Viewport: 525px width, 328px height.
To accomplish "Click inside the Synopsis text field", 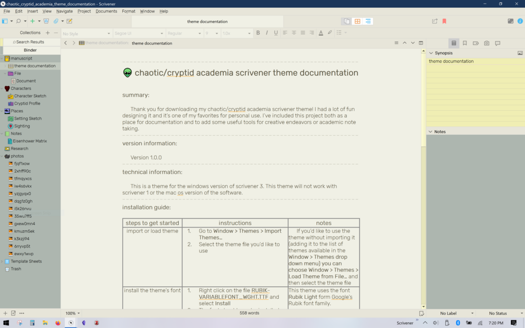I will [x=475, y=92].
